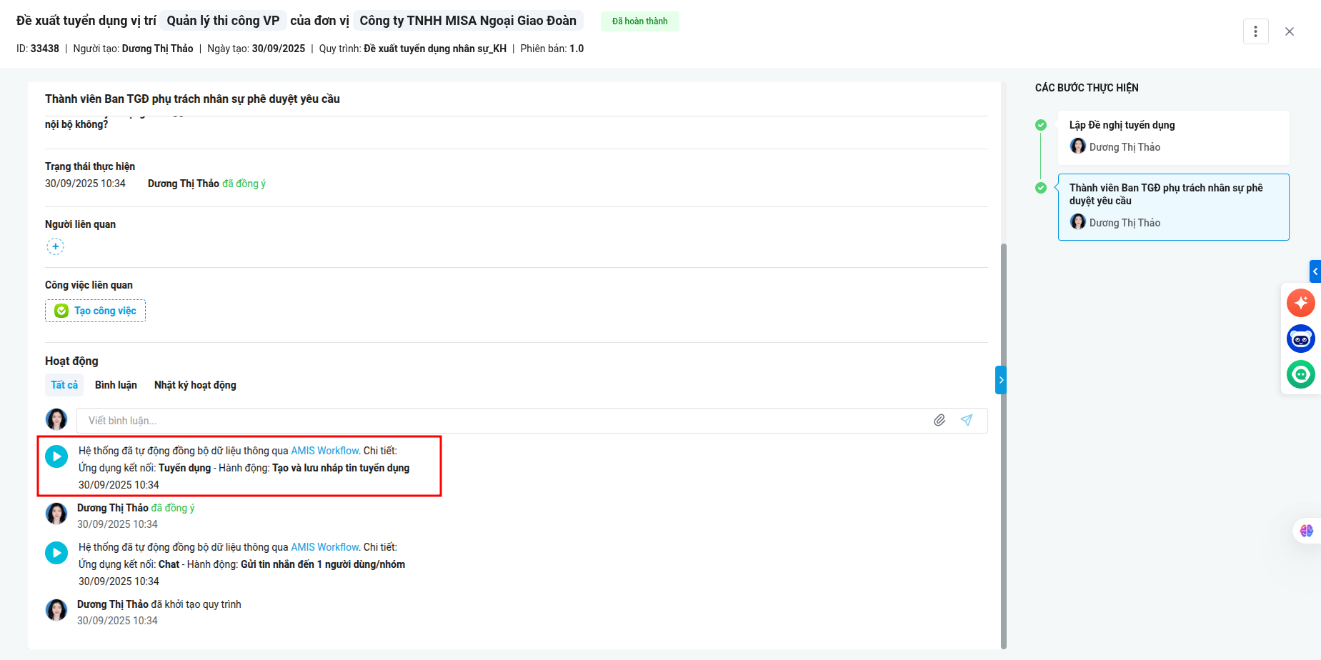Open the blue mascot chatbot icon
1321x660 pixels.
(1301, 339)
